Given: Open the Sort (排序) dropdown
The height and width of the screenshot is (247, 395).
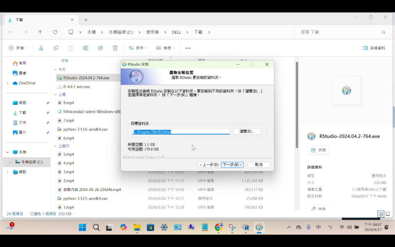Looking at the screenshot, I should coord(138,48).
